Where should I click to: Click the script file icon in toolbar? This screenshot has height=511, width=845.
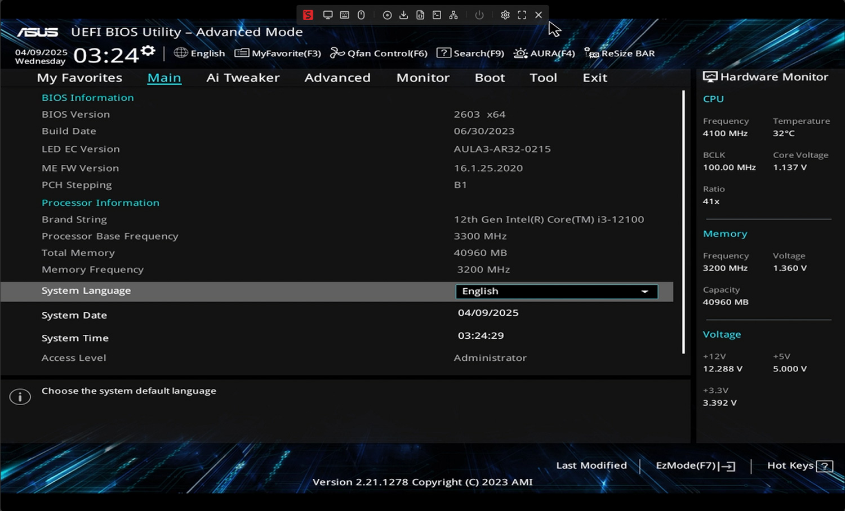[x=420, y=15]
